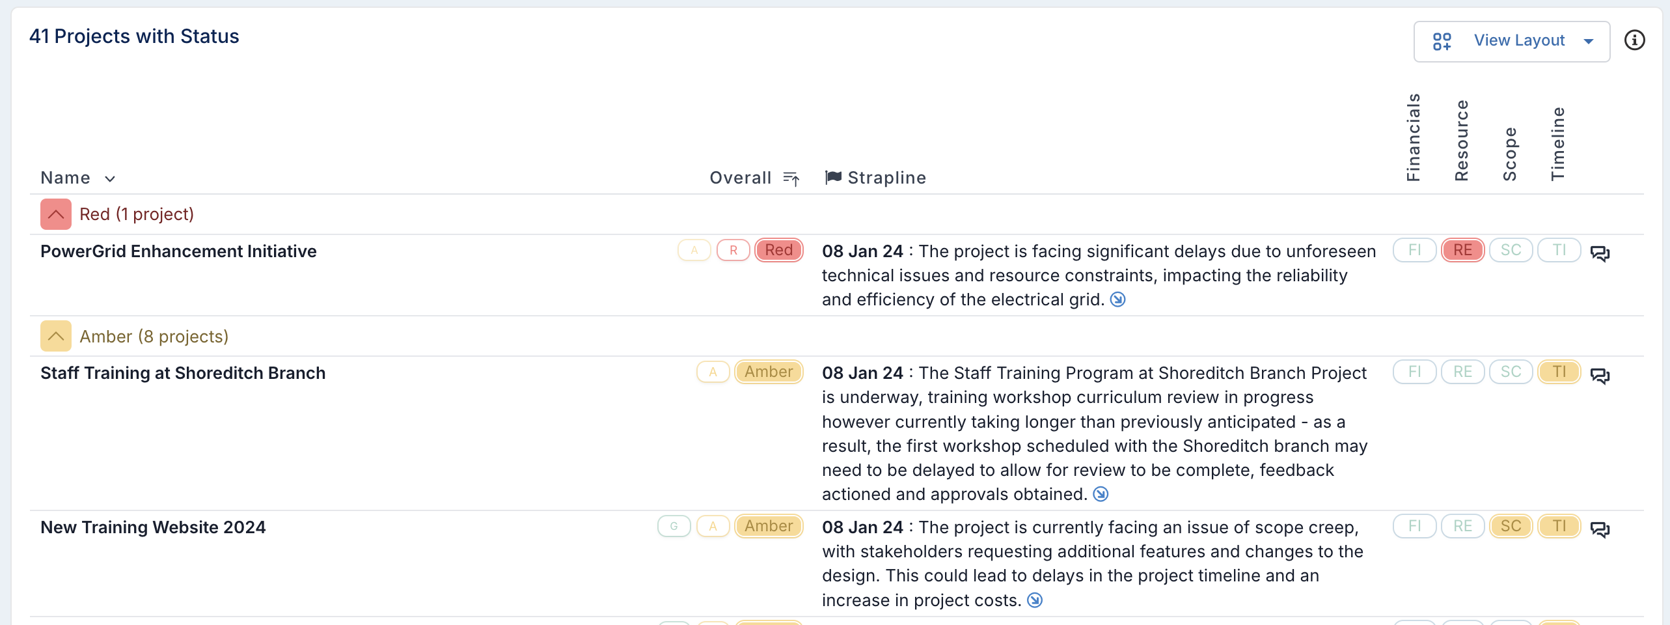Image resolution: width=1670 pixels, height=625 pixels.
Task: Click the info icon beside View Layout
Action: (1634, 40)
